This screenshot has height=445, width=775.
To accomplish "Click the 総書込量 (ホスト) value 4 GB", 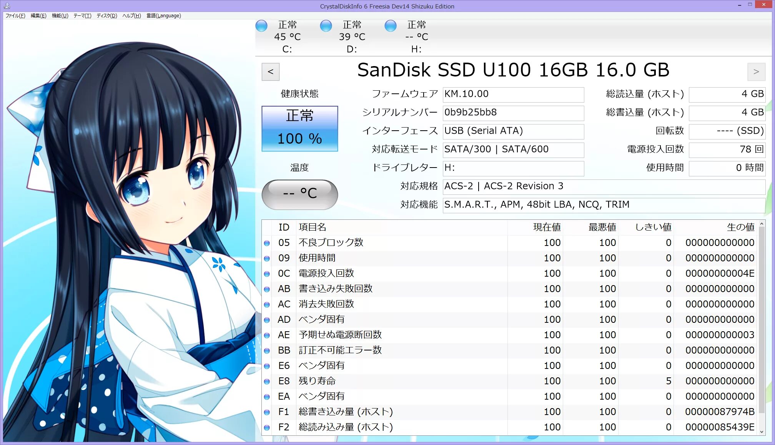I will pyautogui.click(x=727, y=113).
